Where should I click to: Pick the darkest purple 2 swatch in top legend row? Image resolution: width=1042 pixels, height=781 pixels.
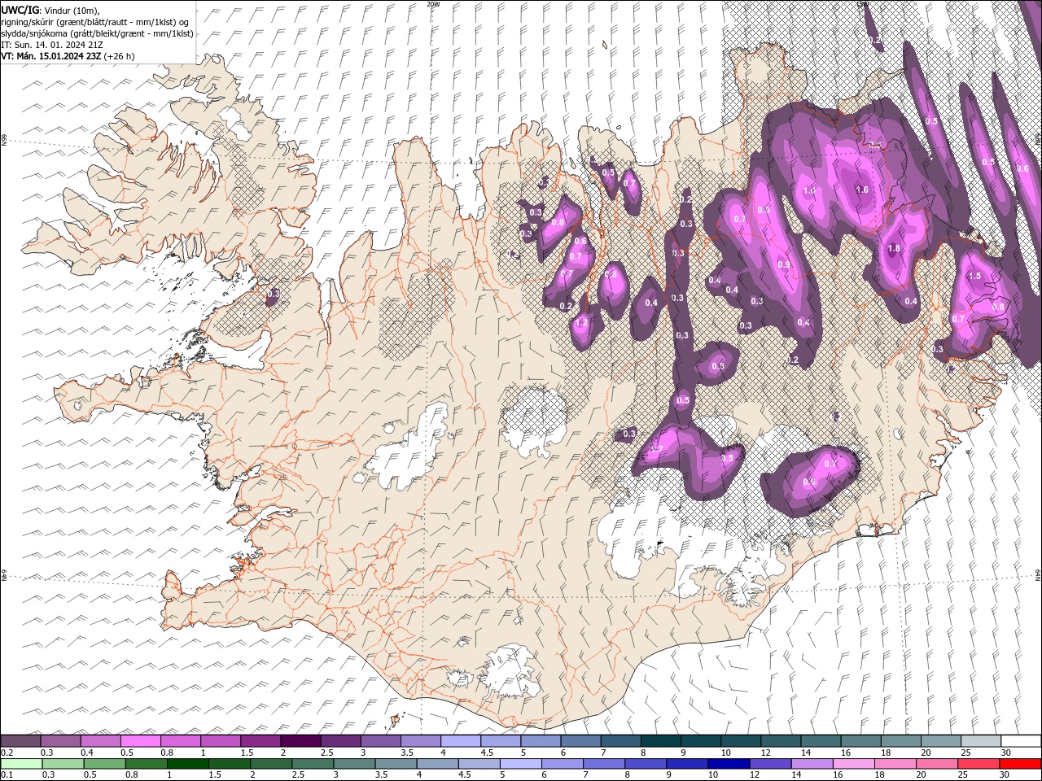point(300,741)
